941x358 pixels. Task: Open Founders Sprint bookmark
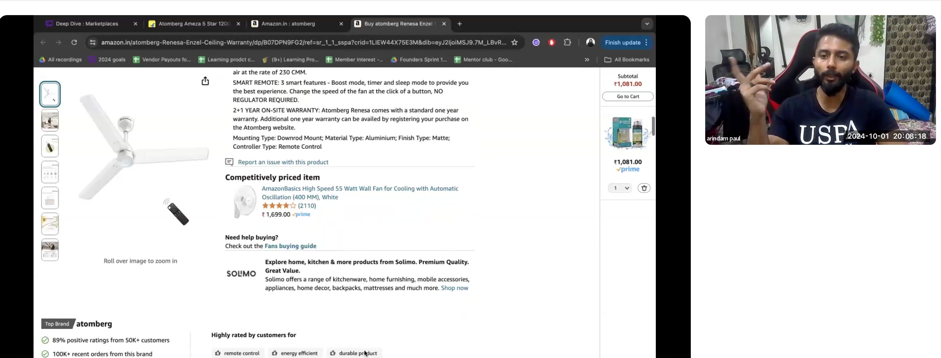419,59
